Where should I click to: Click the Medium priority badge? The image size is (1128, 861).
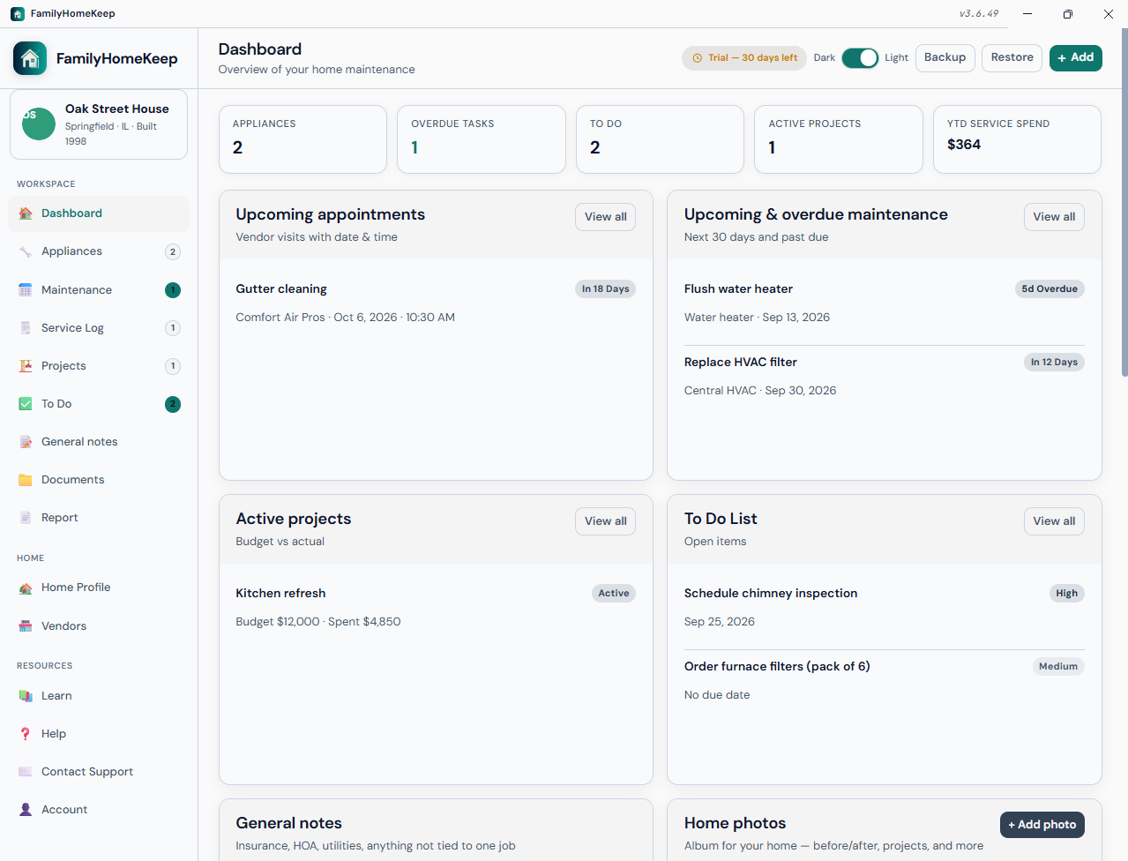point(1058,666)
